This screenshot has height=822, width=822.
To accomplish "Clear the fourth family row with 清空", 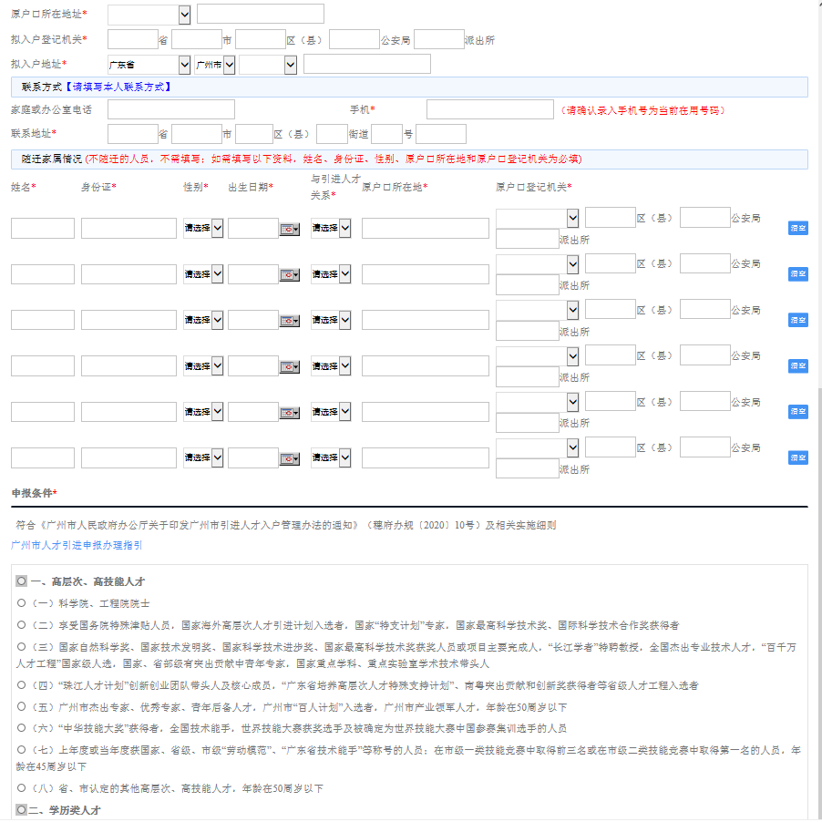I will 798,365.
